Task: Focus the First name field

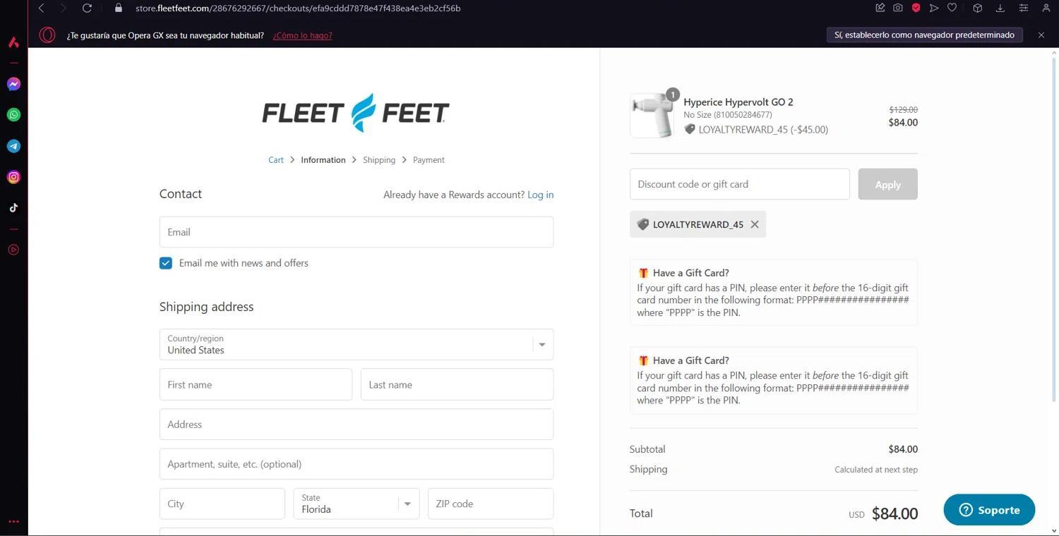Action: tap(256, 384)
